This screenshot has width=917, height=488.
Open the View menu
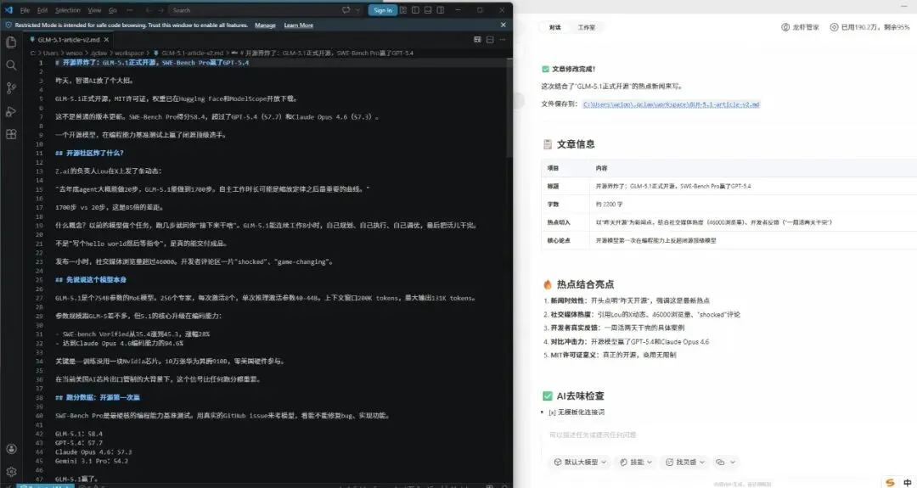[94, 10]
